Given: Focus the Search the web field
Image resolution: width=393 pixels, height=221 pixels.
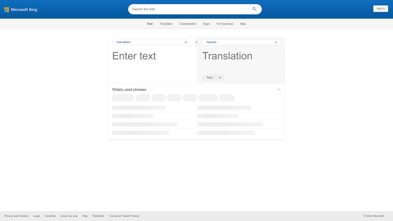Looking at the screenshot, I should pyautogui.click(x=190, y=9).
